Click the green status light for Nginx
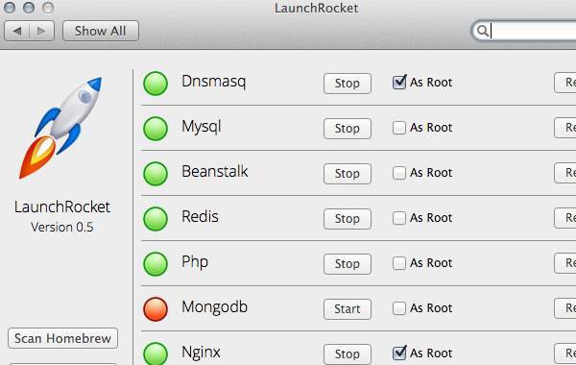576x365 pixels. (x=156, y=353)
